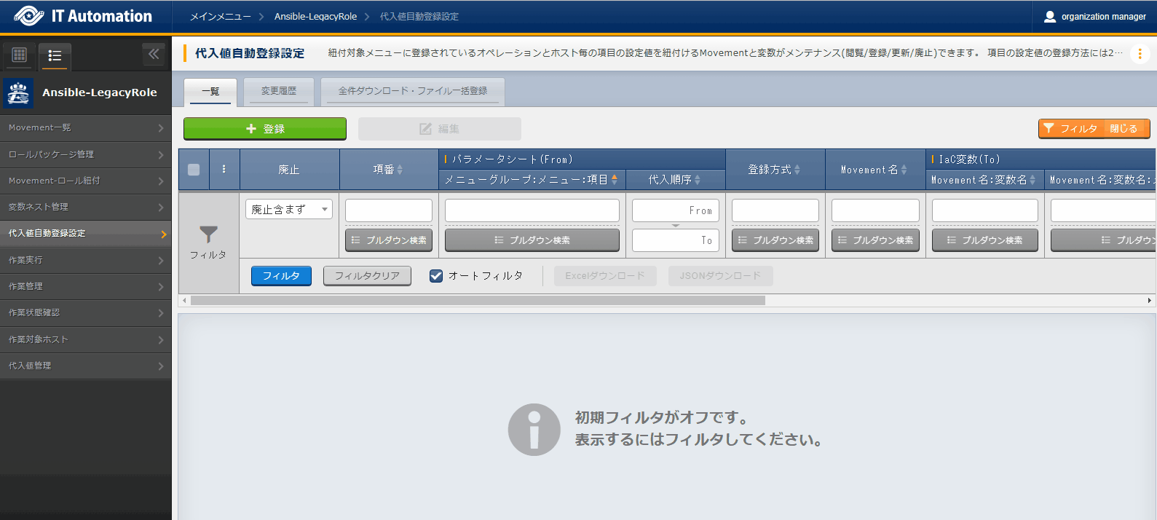Click the 代入順序 From input field

[x=675, y=210]
